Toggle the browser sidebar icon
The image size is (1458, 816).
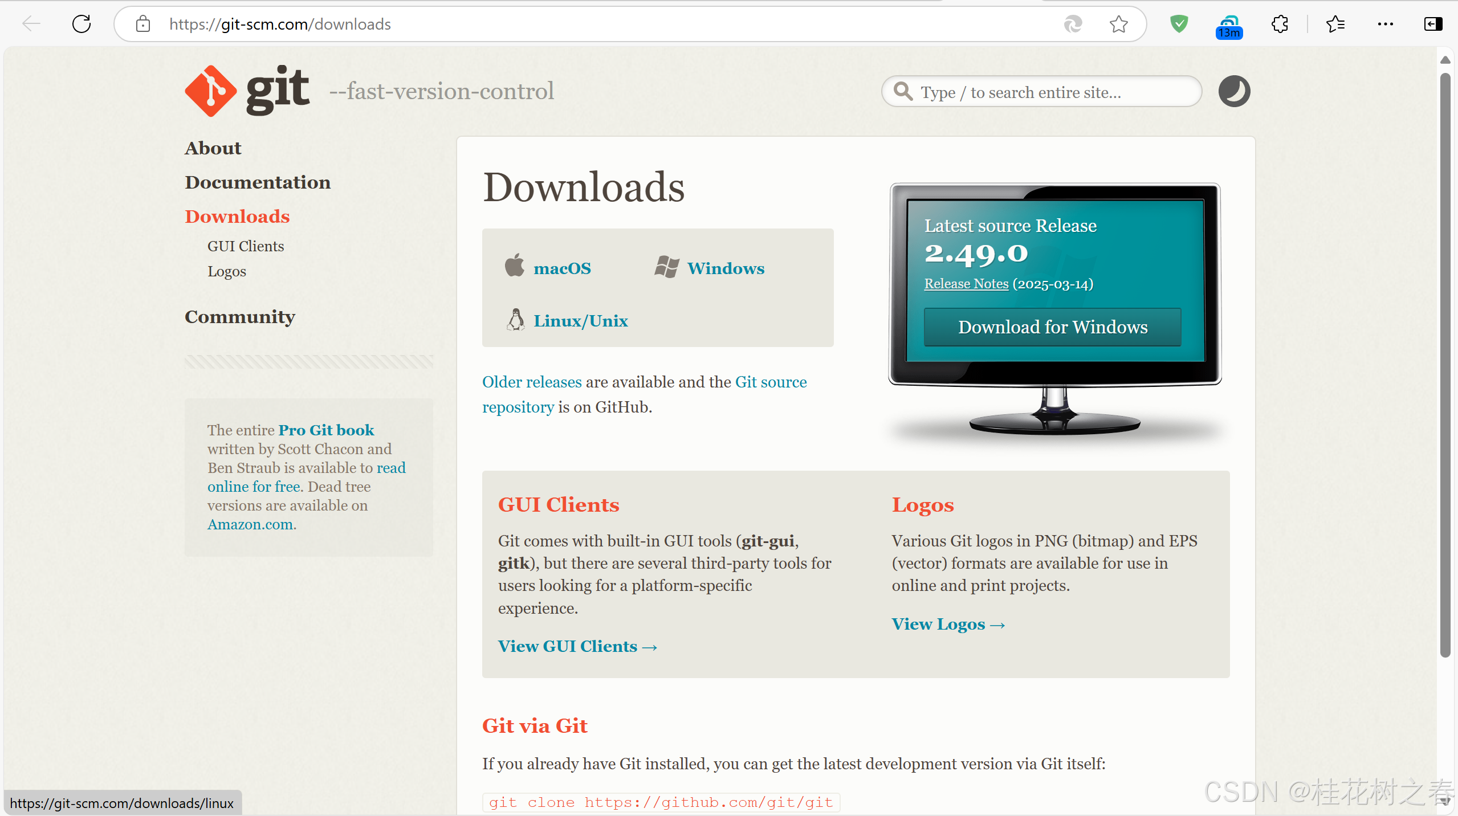click(x=1433, y=24)
